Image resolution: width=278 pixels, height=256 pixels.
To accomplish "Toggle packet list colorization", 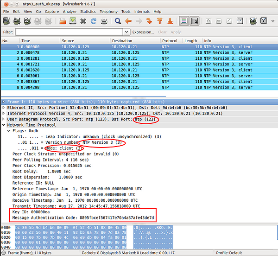I will tap(184, 21).
